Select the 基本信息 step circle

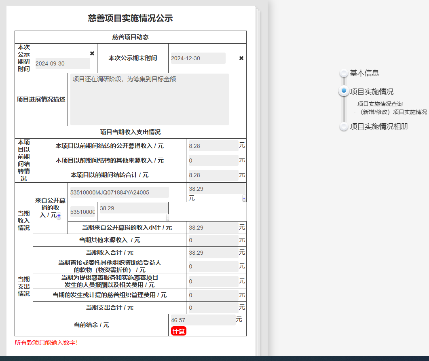tap(344, 73)
